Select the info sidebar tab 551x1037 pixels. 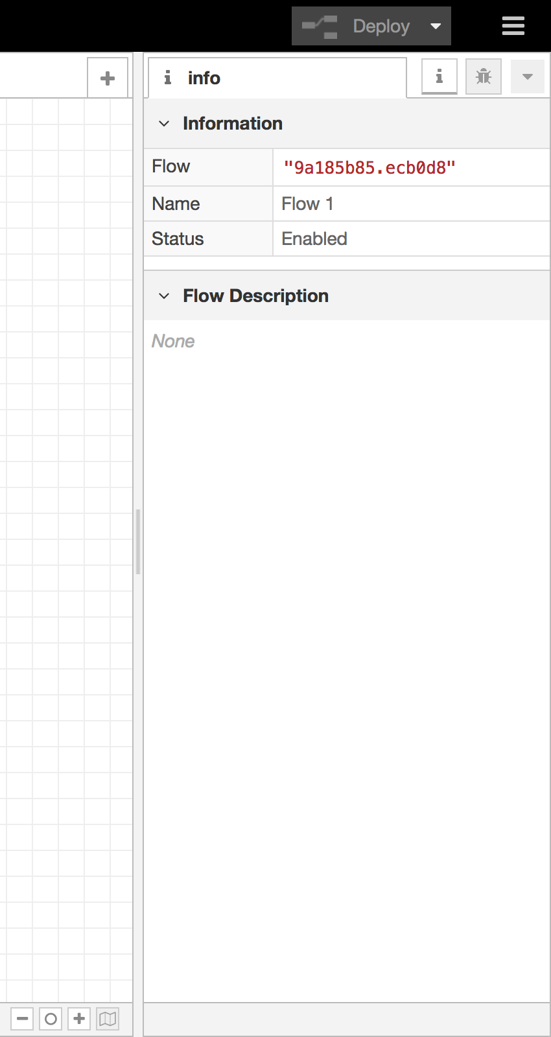tap(277, 78)
